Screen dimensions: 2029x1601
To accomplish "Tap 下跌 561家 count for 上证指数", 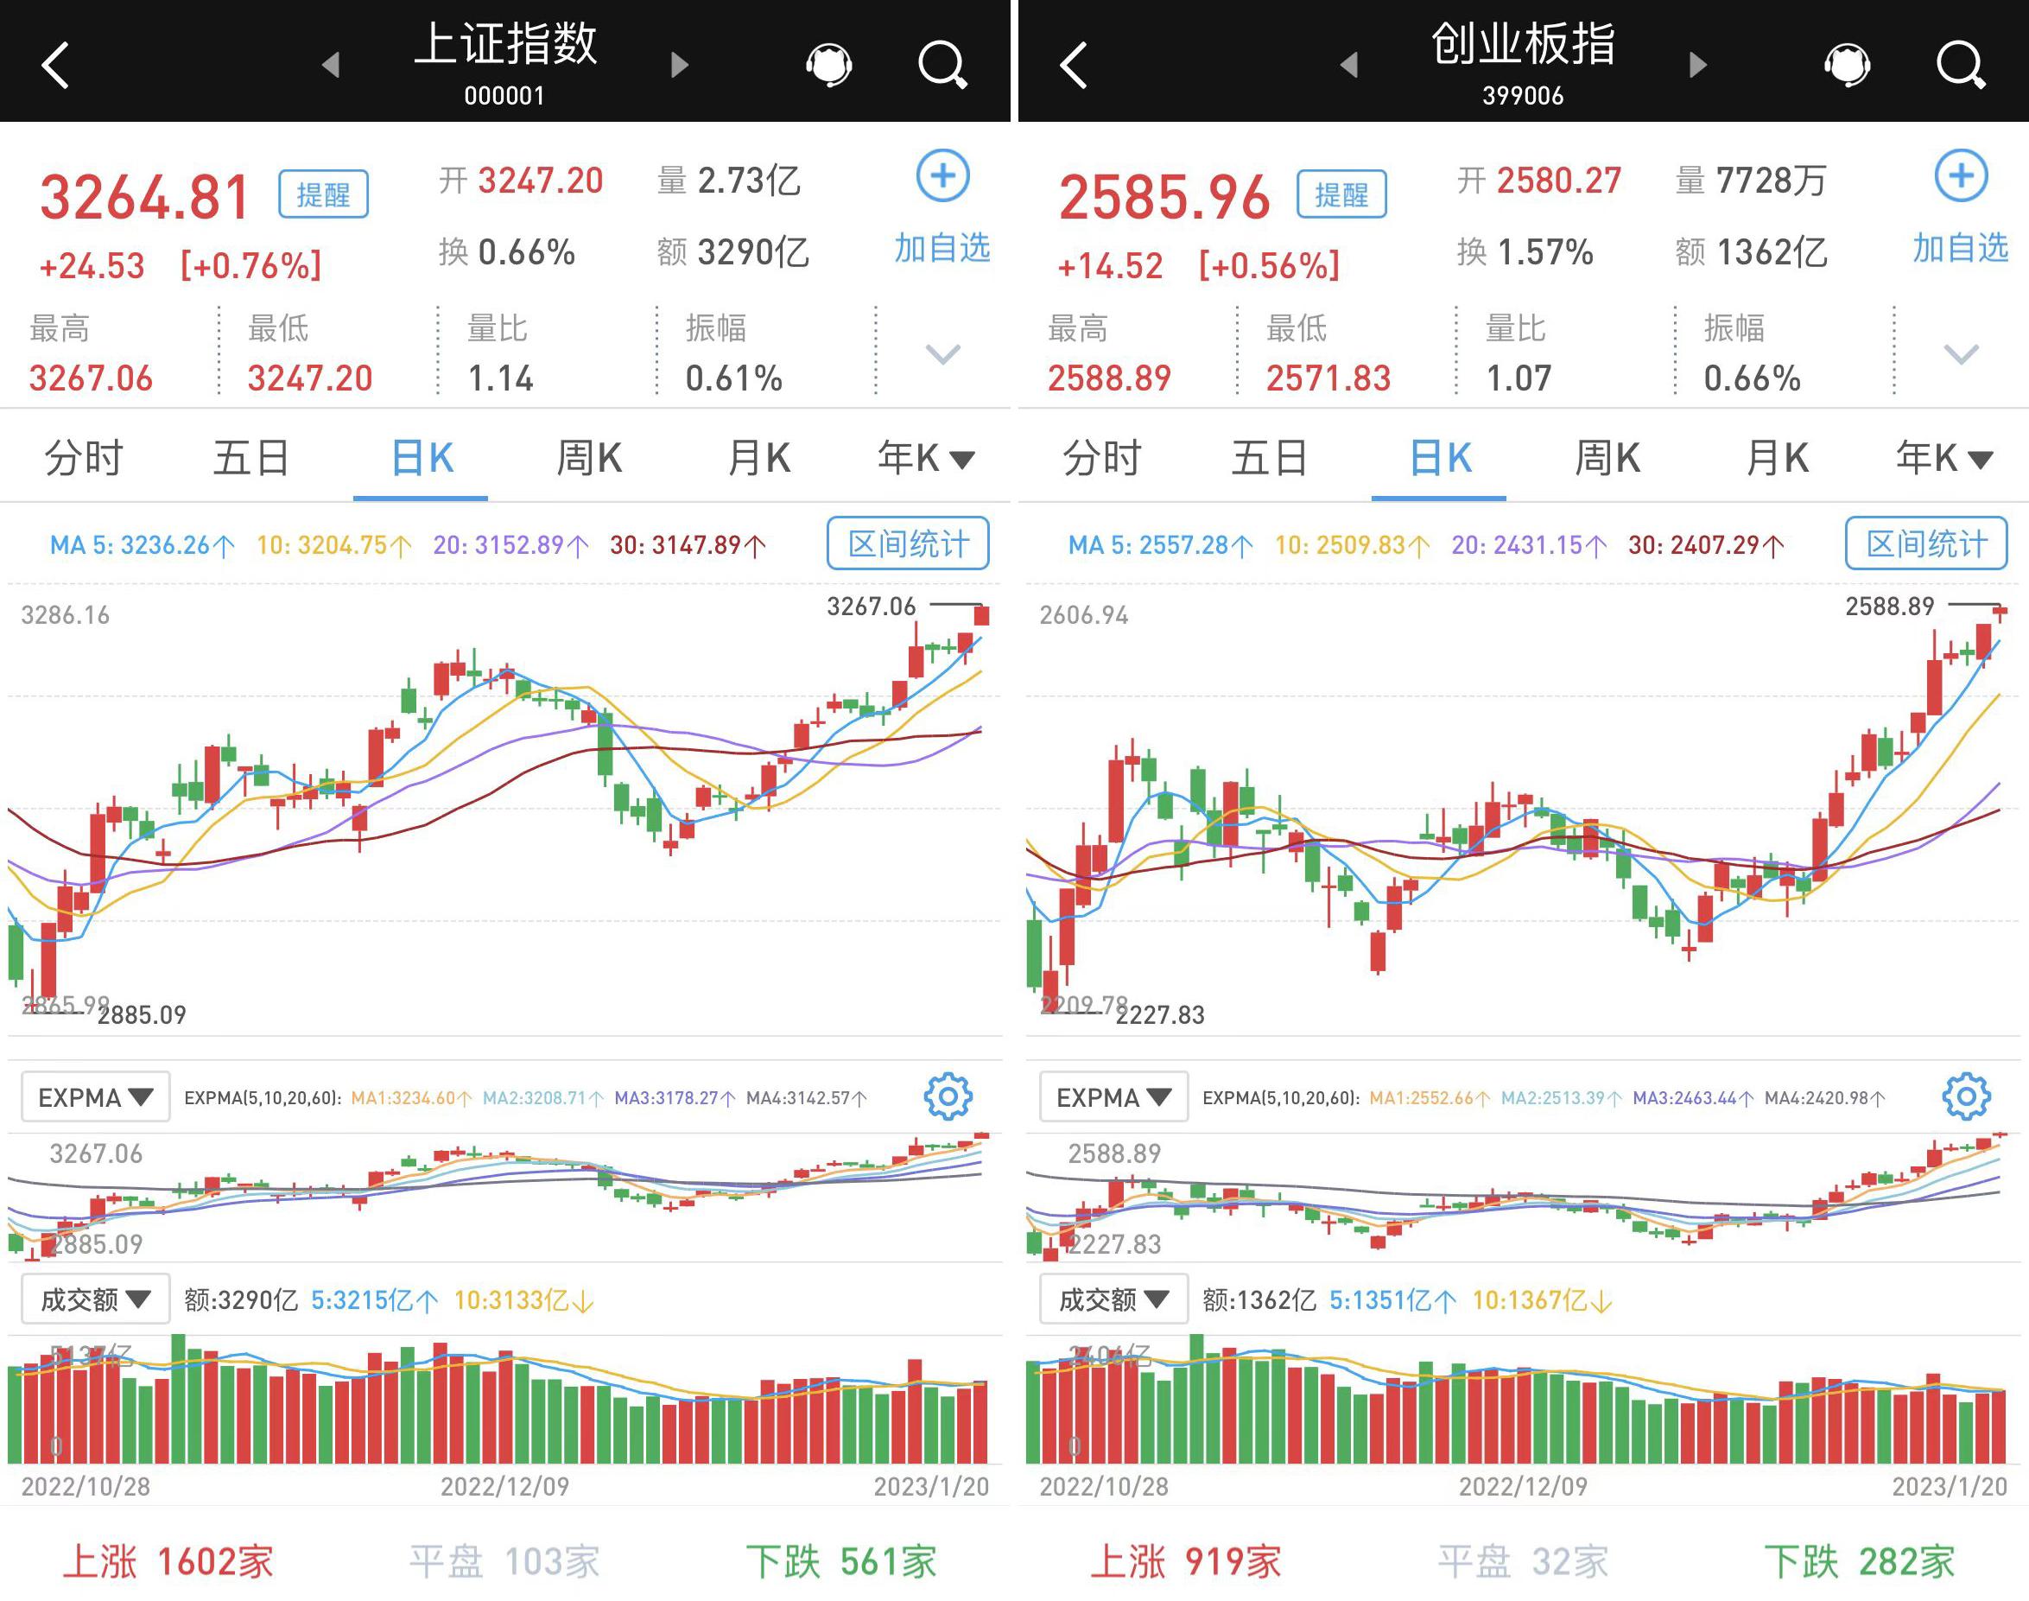I will [x=841, y=1561].
